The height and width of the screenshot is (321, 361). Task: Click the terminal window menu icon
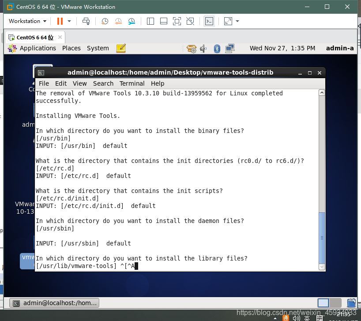[41, 73]
